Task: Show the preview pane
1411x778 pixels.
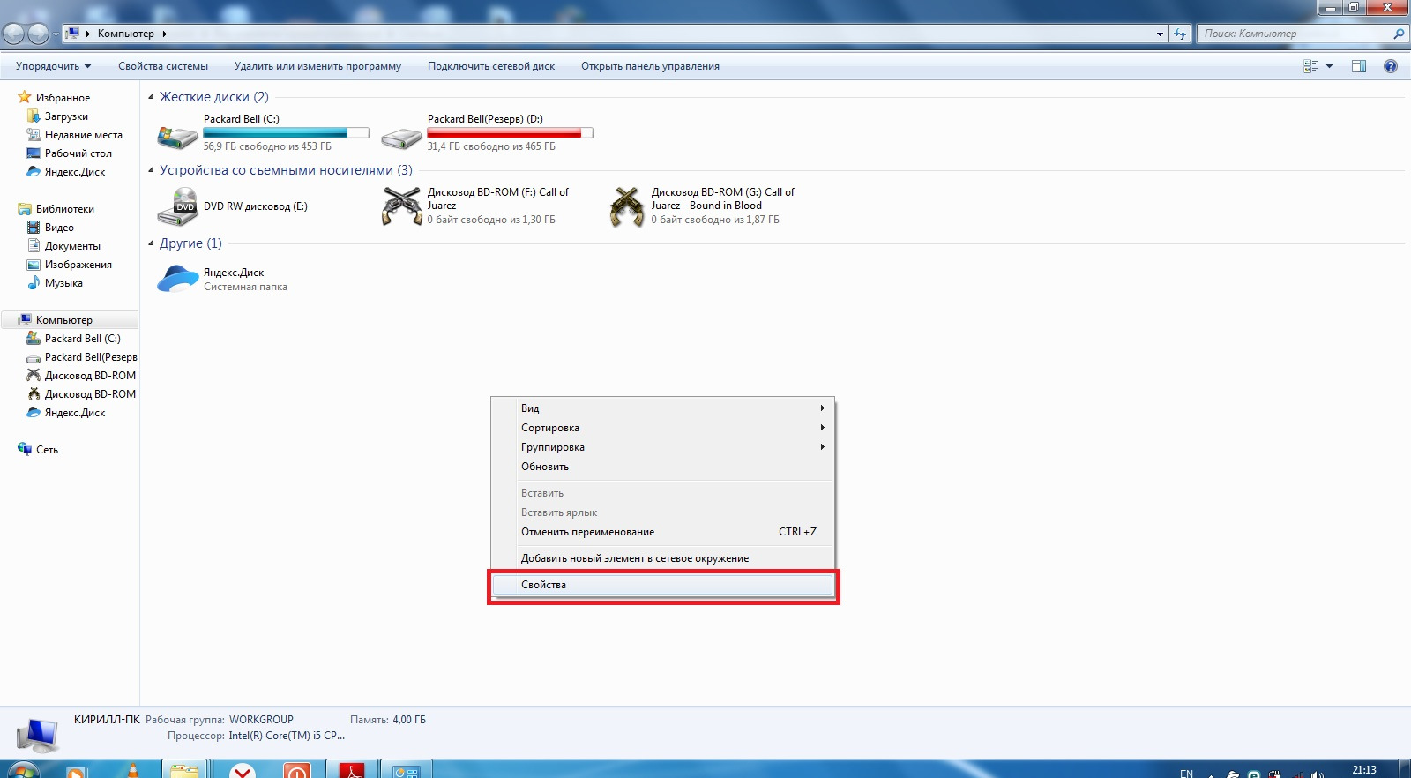Action: 1359,66
